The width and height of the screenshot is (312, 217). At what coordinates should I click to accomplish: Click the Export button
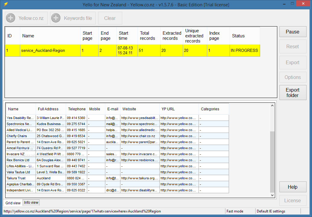pos(293,62)
